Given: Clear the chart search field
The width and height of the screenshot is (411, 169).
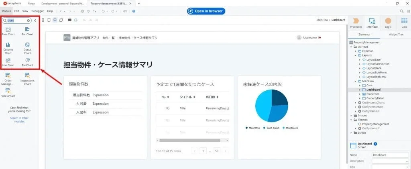Looking at the screenshot, I should [x=28, y=20].
